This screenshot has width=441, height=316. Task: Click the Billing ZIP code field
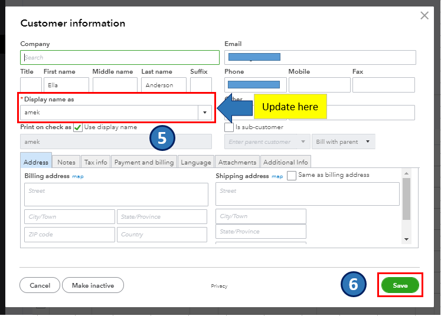(70, 234)
